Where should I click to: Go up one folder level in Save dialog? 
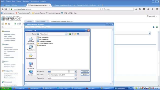[x=73, y=34]
